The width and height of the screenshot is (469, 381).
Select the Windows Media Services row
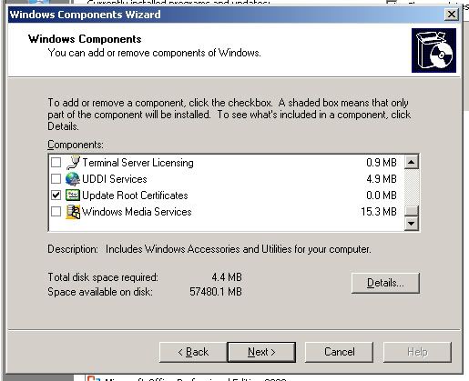tap(226, 212)
